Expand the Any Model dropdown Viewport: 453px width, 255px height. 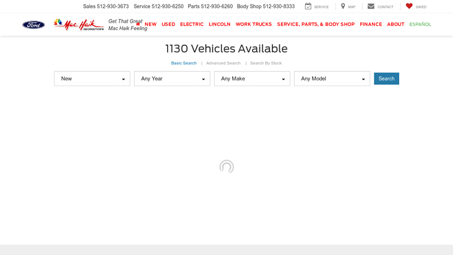click(332, 79)
